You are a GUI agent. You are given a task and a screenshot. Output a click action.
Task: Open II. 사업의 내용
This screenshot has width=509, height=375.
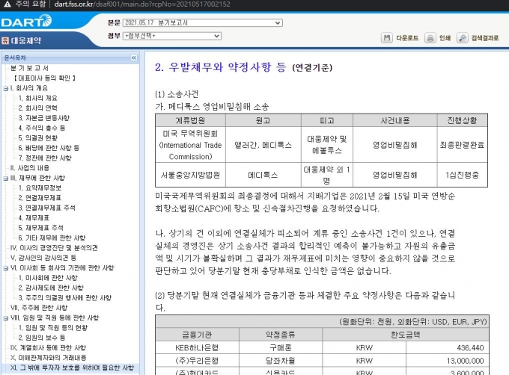pyautogui.click(x=30, y=168)
